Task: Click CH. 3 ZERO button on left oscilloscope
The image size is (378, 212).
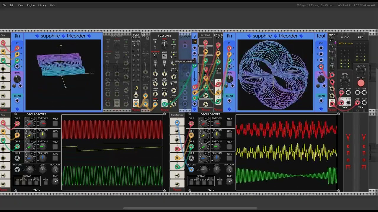Action: coord(55,147)
